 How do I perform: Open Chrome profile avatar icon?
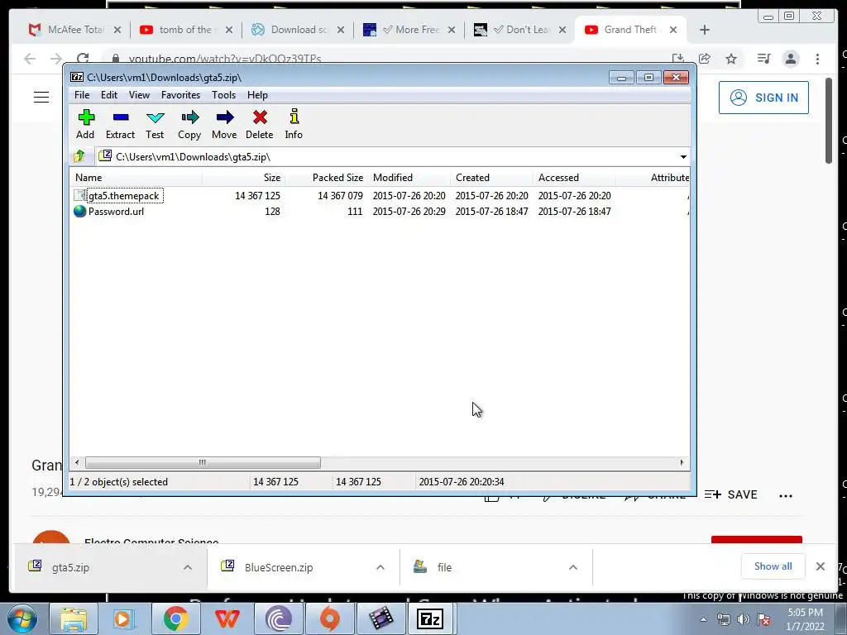pos(791,59)
